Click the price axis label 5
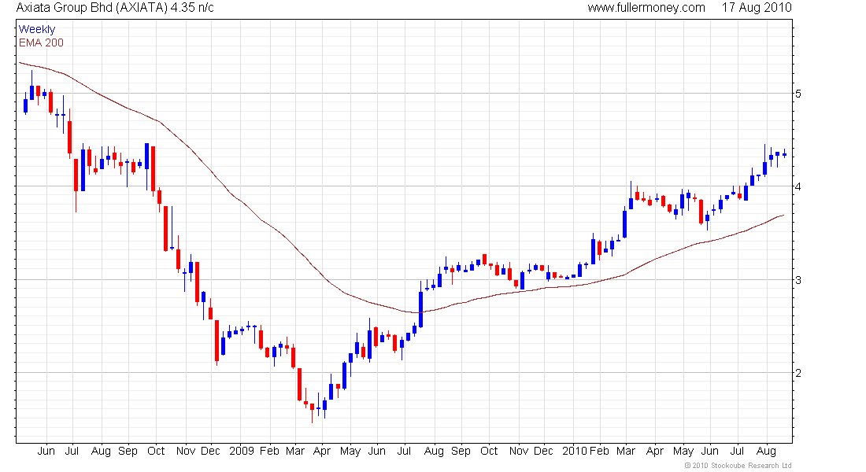The image size is (866, 472). (798, 94)
